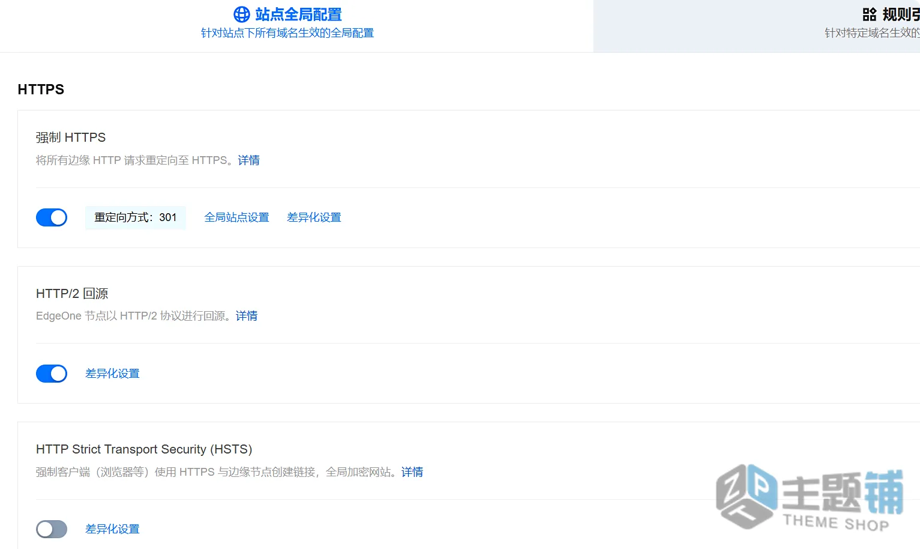
Task: Click HTTP Strict Transport Security (HSTS) title
Action: point(144,449)
